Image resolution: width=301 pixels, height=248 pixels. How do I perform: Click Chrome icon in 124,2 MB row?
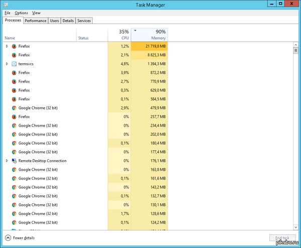(14, 222)
